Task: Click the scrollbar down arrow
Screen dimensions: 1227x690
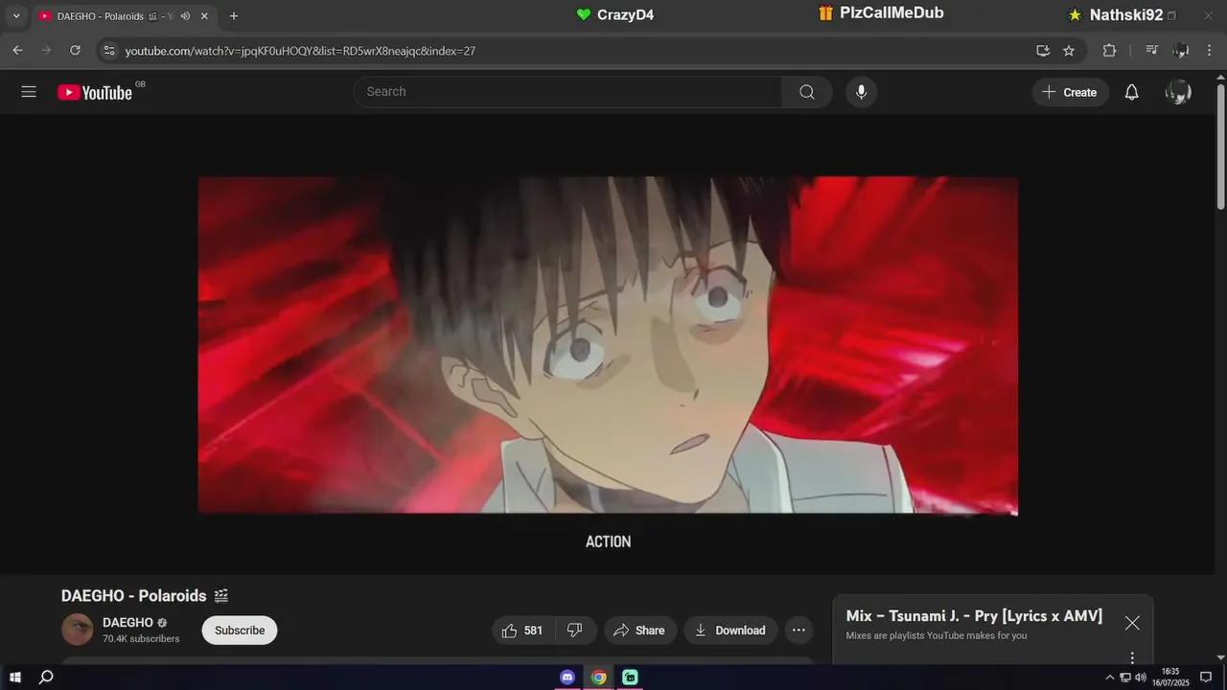Action: (1220, 657)
